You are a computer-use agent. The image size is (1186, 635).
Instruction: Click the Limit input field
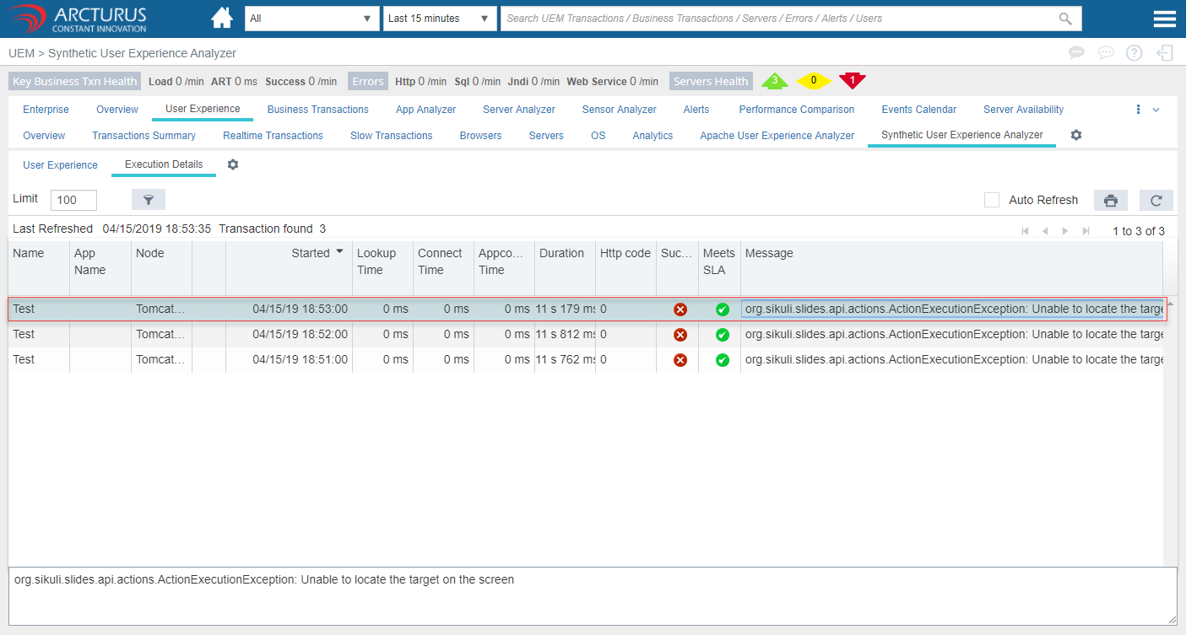pos(73,200)
